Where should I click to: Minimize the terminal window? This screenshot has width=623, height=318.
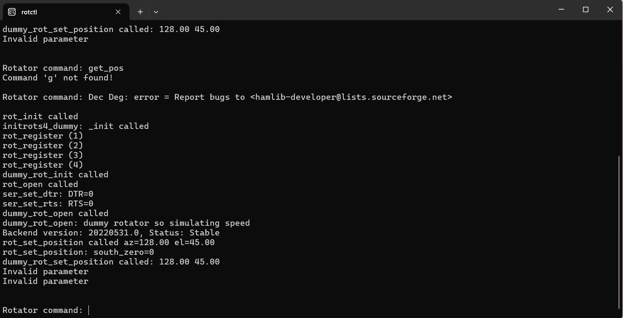(561, 10)
